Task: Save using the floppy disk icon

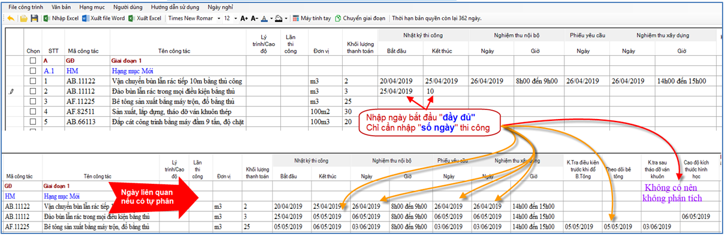Action: 34,19
